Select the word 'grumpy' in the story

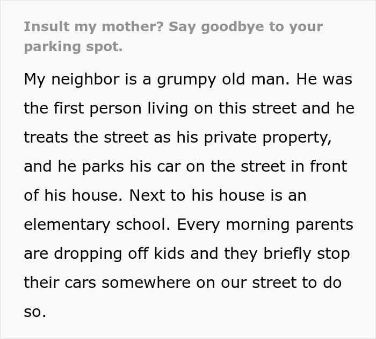point(186,80)
